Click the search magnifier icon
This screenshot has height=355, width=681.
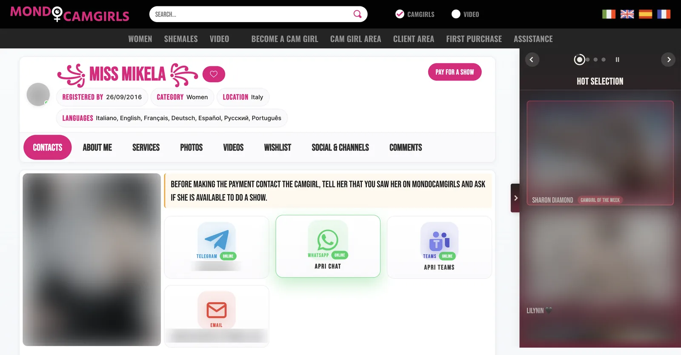pyautogui.click(x=358, y=14)
